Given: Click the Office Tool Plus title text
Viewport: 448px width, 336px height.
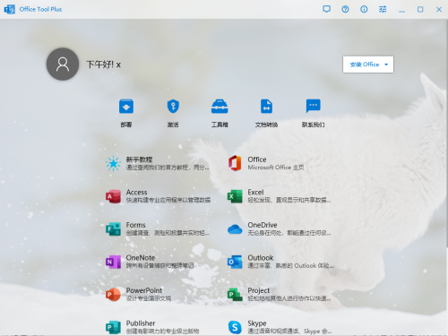Looking at the screenshot, I should (40, 9).
